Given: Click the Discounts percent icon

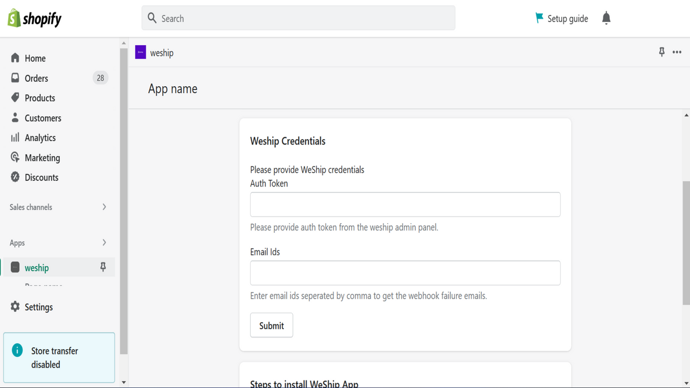Looking at the screenshot, I should point(15,177).
